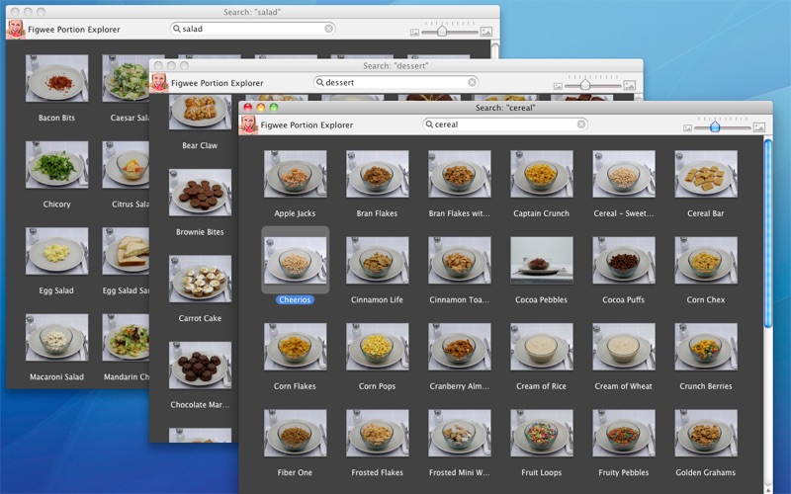Select the Golden Grahams thumbnail
Viewport: 791px width, 494px height.
[x=706, y=433]
